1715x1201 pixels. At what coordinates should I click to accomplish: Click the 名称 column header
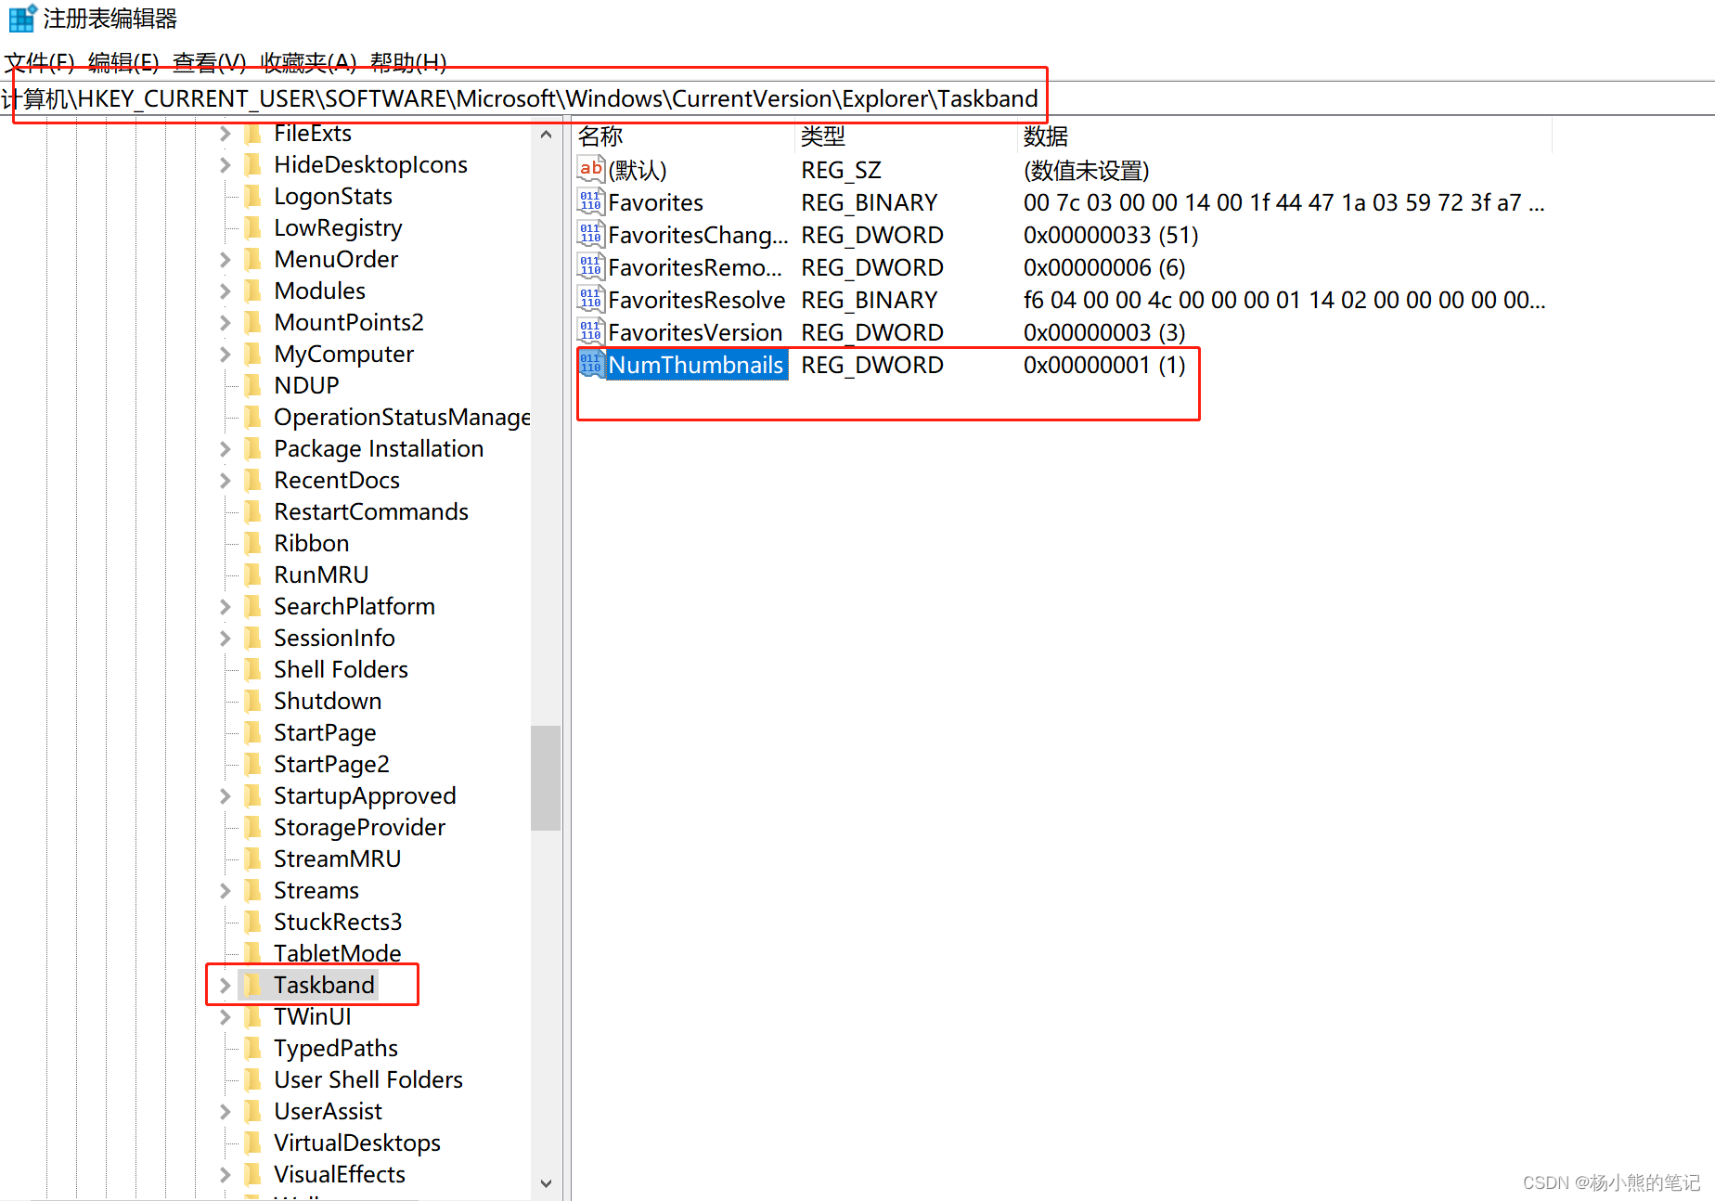[684, 136]
